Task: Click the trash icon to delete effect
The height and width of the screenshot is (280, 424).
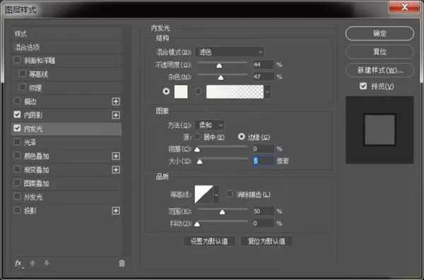Action: coord(122,263)
